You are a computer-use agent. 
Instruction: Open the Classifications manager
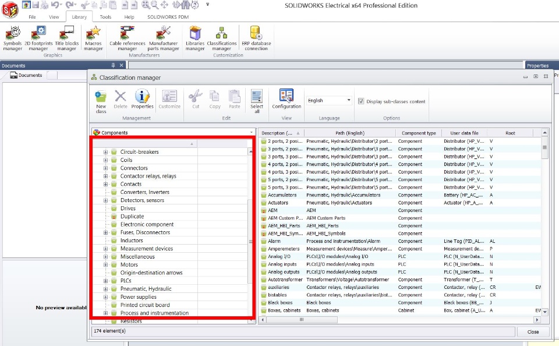222,38
